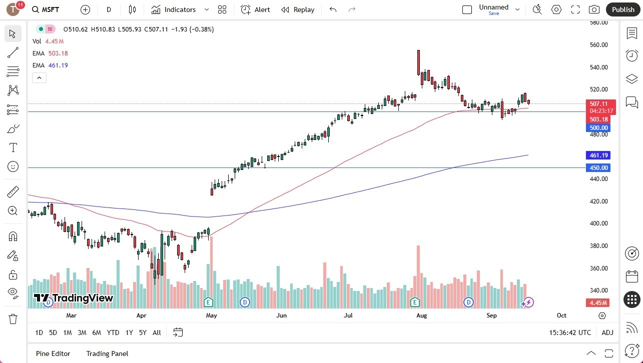This screenshot has width=643, height=363.
Task: Select the Trend Line drawing tool
Action: 13,52
